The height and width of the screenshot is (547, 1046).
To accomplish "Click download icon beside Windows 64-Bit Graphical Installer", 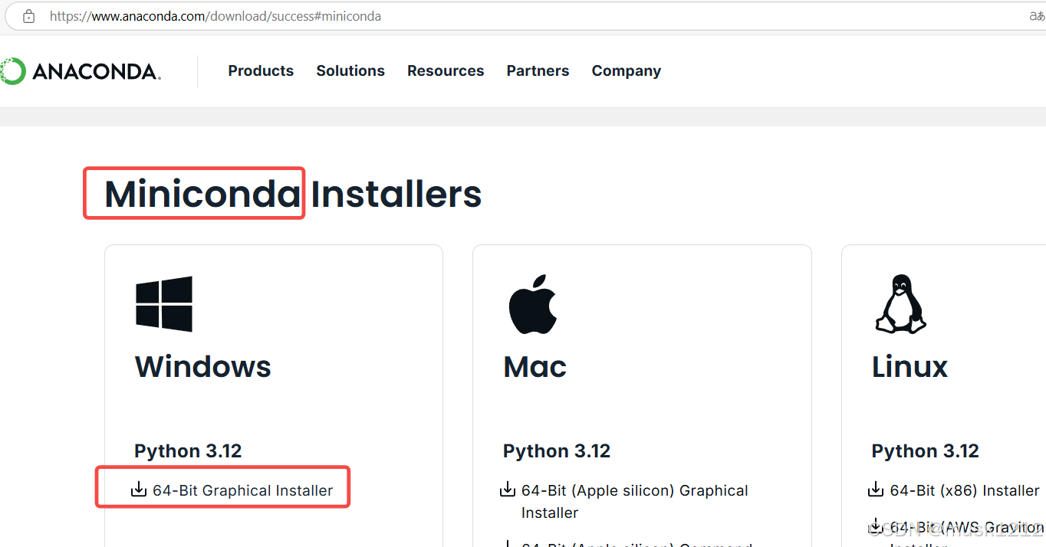I will tap(139, 490).
